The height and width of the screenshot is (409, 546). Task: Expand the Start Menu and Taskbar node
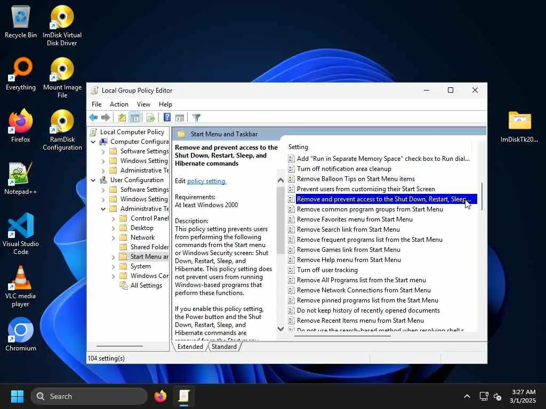[x=113, y=257]
